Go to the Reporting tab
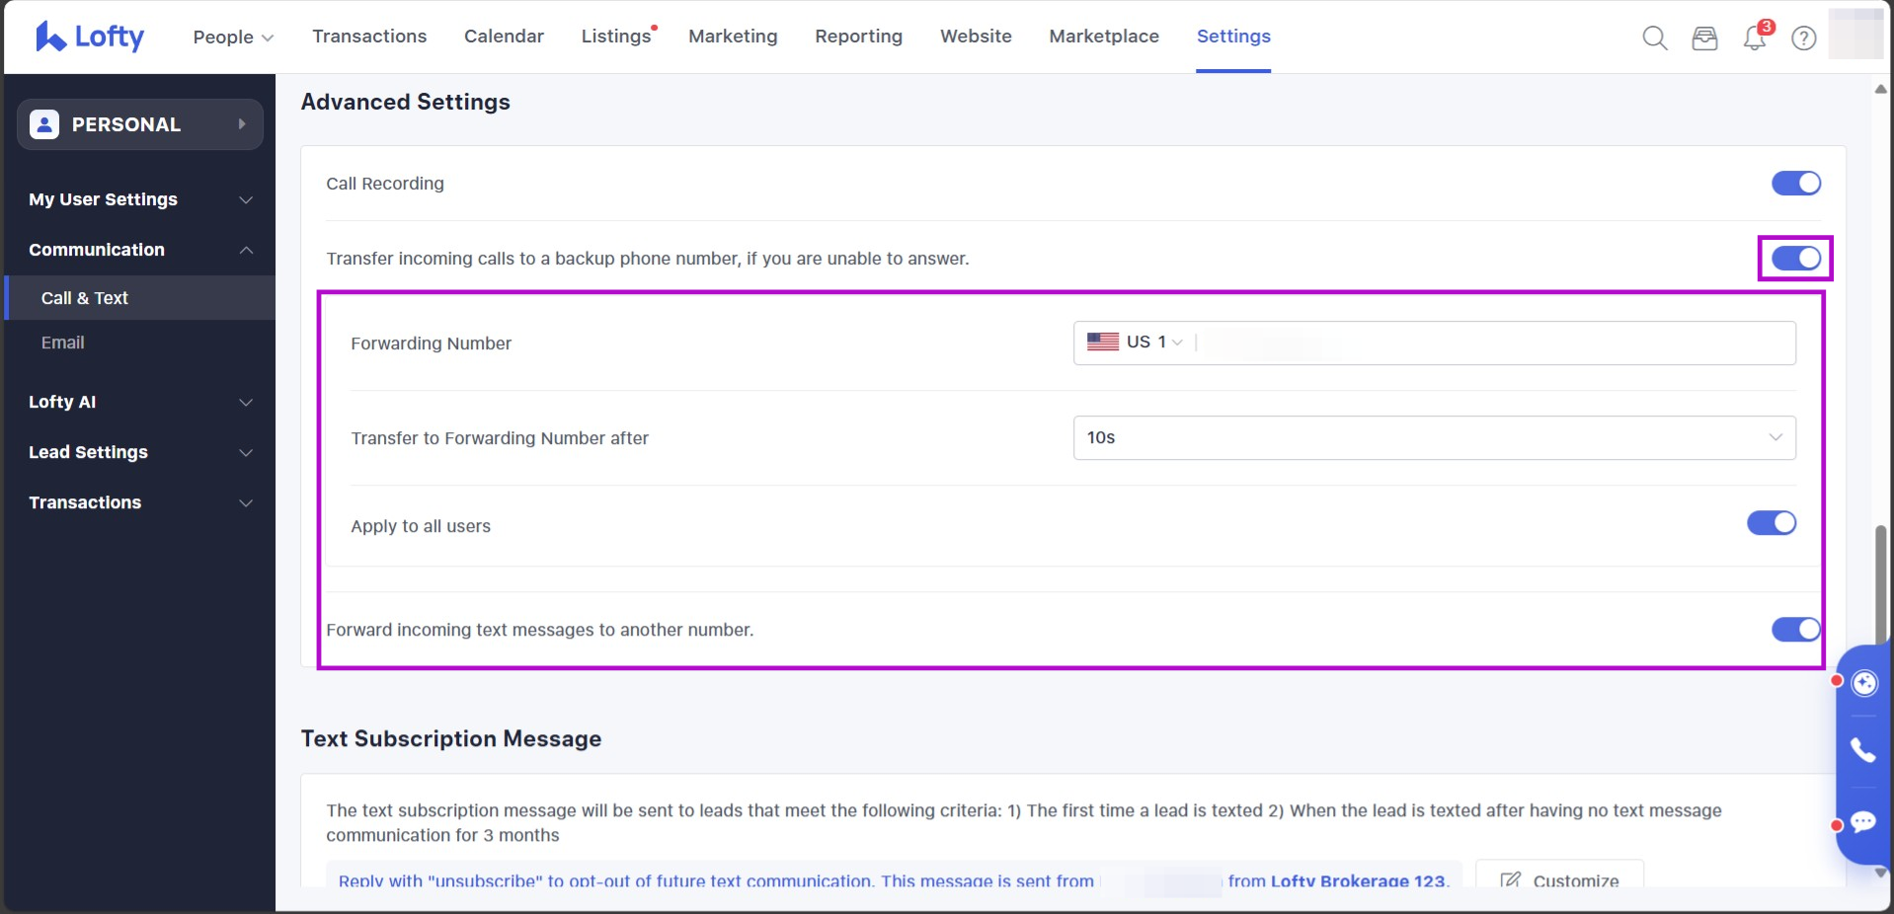 858,37
